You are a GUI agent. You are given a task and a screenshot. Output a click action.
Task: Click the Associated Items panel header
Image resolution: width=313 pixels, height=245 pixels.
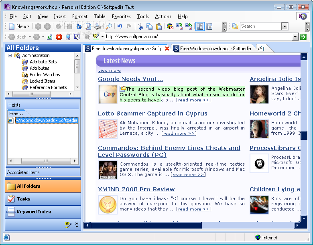point(43,172)
